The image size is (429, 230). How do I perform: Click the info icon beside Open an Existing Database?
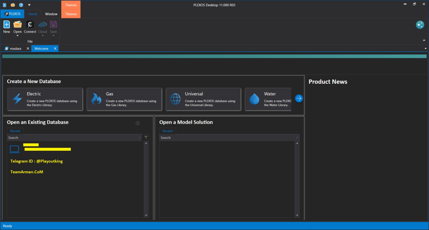138,123
